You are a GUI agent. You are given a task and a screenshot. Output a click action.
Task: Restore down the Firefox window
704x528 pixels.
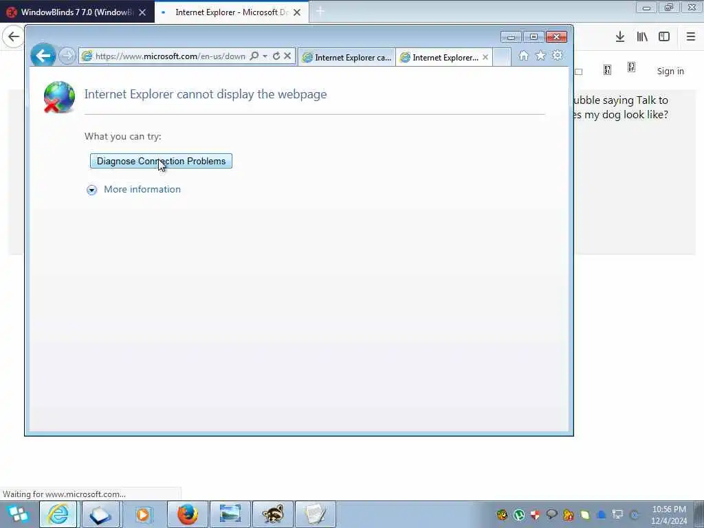(x=669, y=8)
